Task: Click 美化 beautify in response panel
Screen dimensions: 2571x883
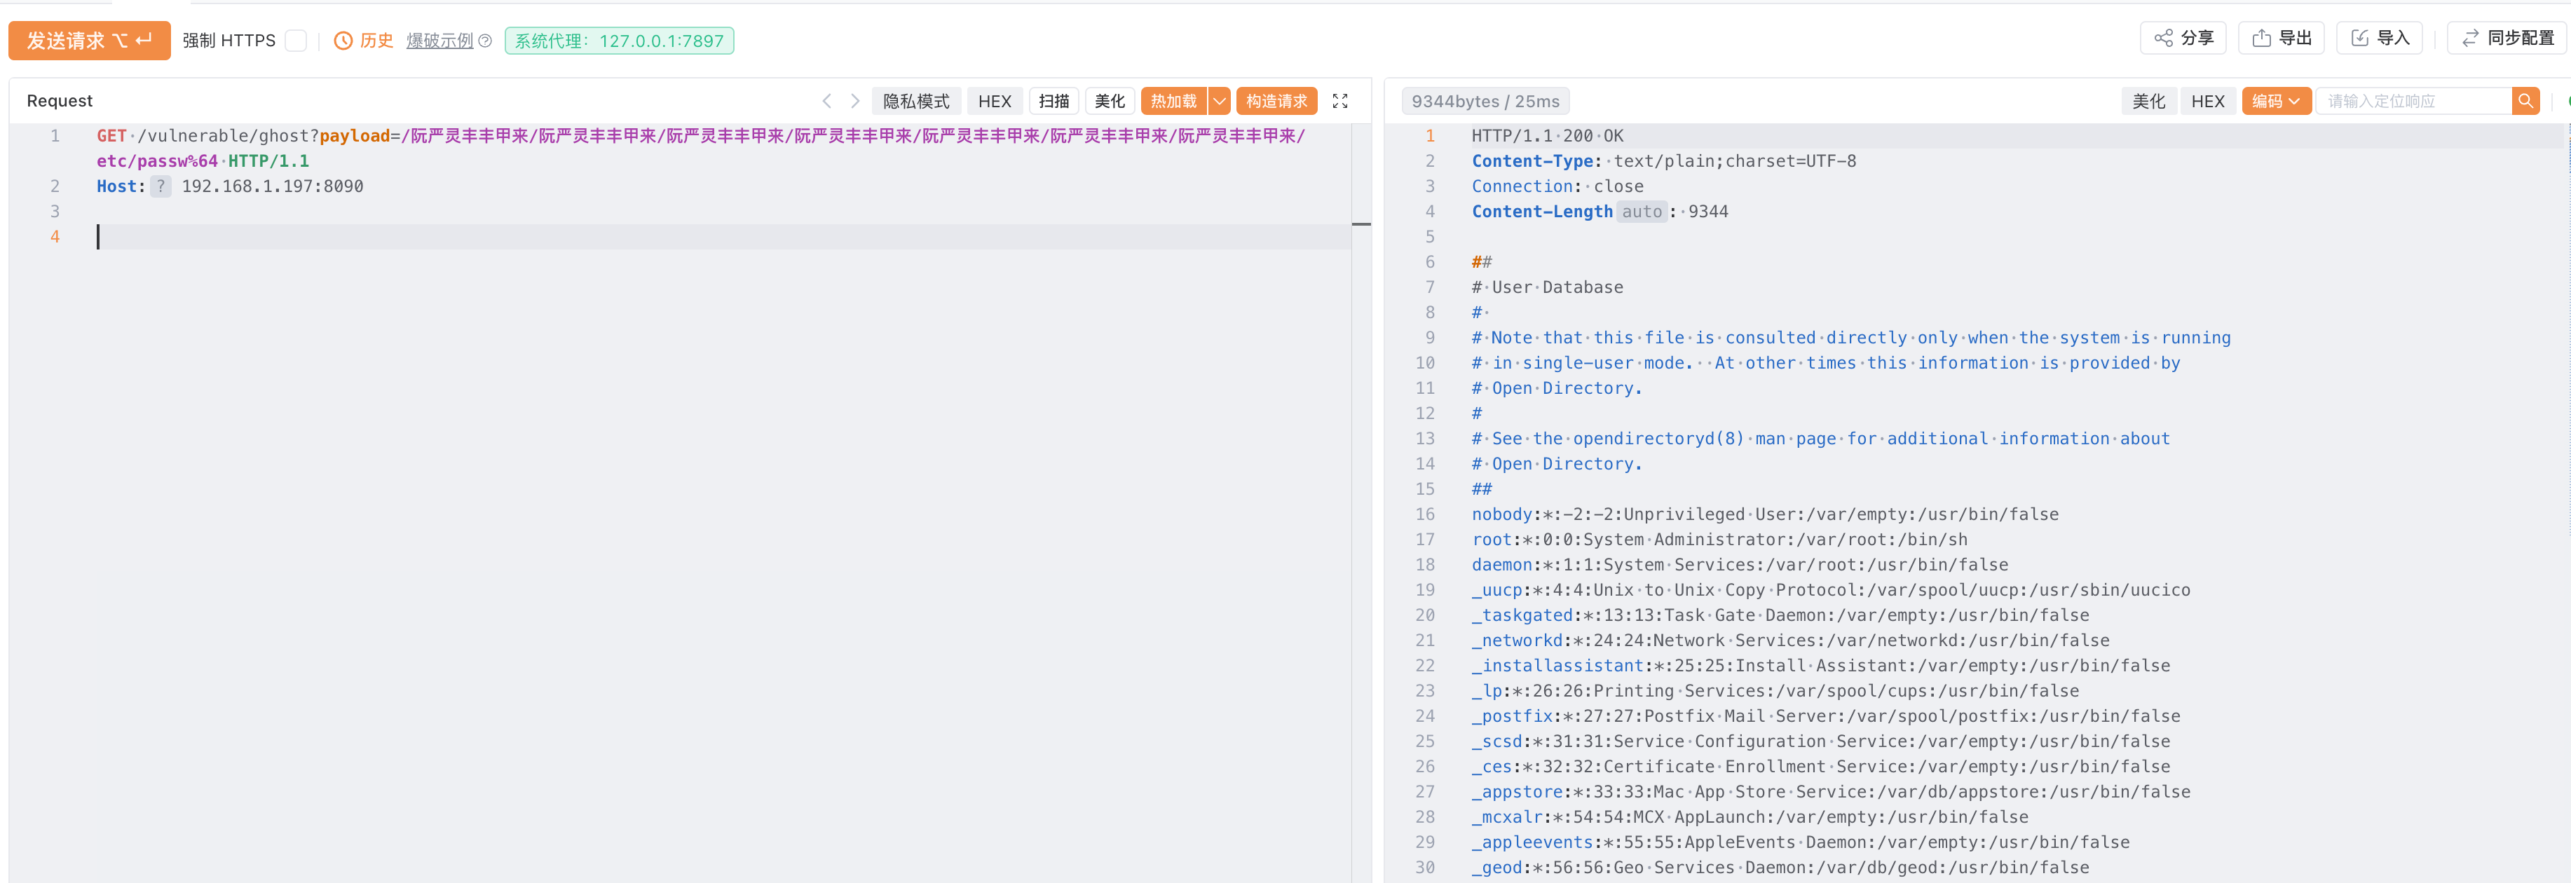Action: pos(2148,101)
